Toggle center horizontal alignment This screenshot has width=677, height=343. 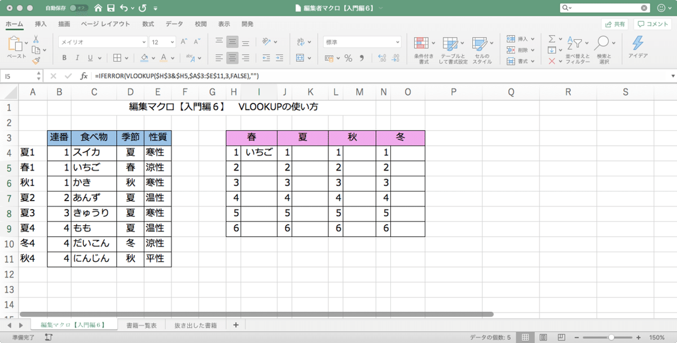(x=232, y=57)
